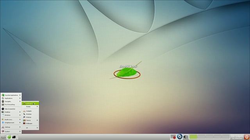This screenshot has width=250, height=140.
Task: Open Shelves settings from submenu
Action: (30, 117)
